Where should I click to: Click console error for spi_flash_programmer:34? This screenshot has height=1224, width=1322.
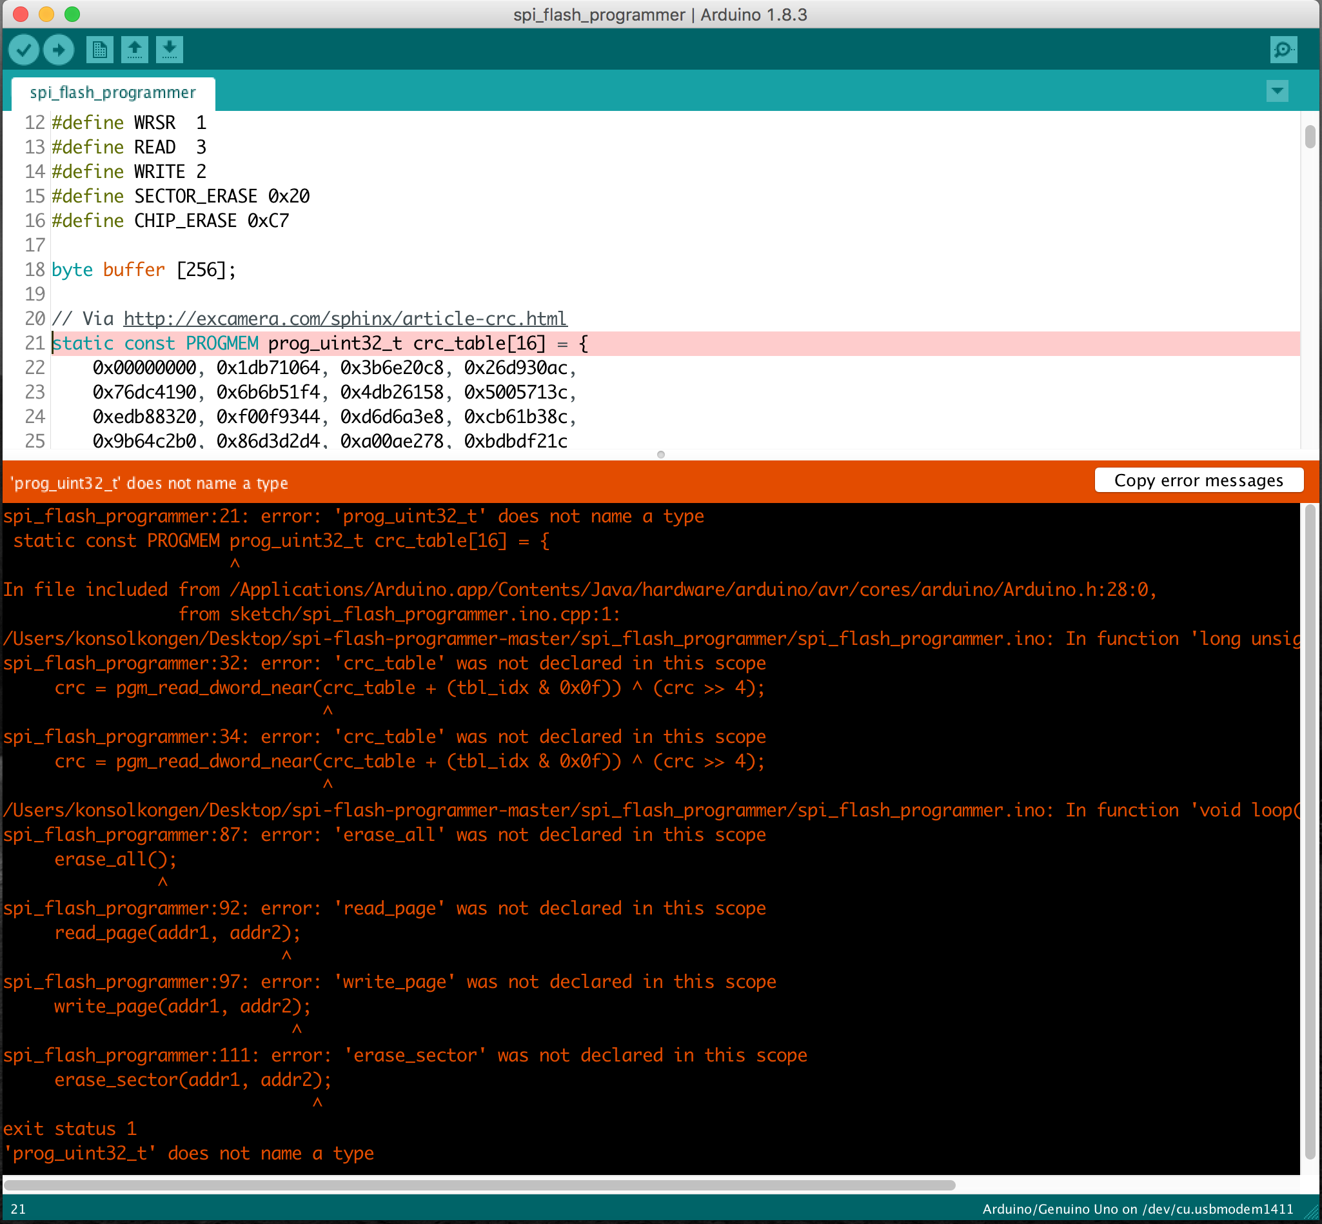pyautogui.click(x=385, y=736)
